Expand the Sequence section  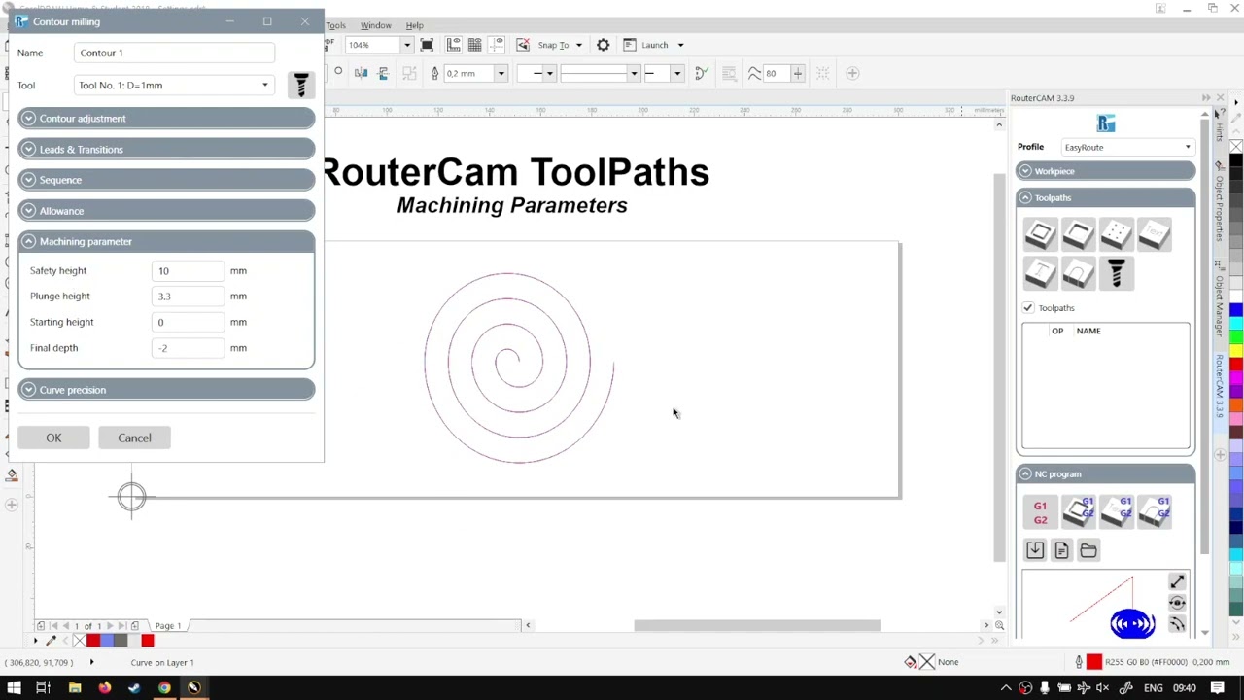coord(166,180)
